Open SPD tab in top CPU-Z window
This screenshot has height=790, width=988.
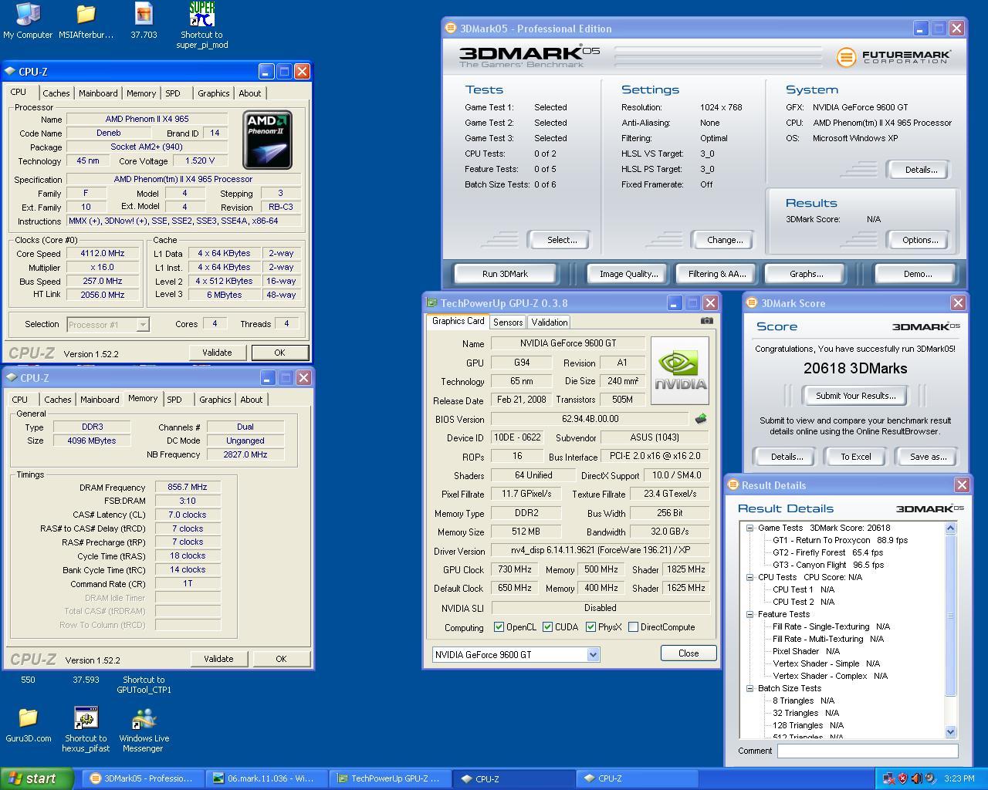(173, 93)
